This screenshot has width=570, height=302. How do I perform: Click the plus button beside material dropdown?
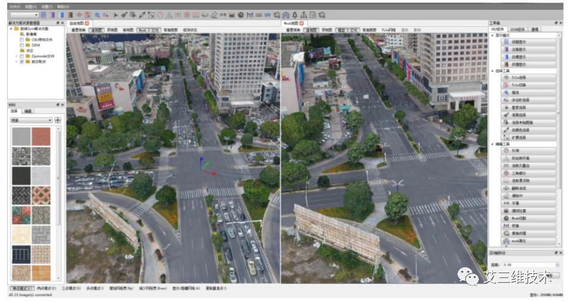tap(58, 120)
